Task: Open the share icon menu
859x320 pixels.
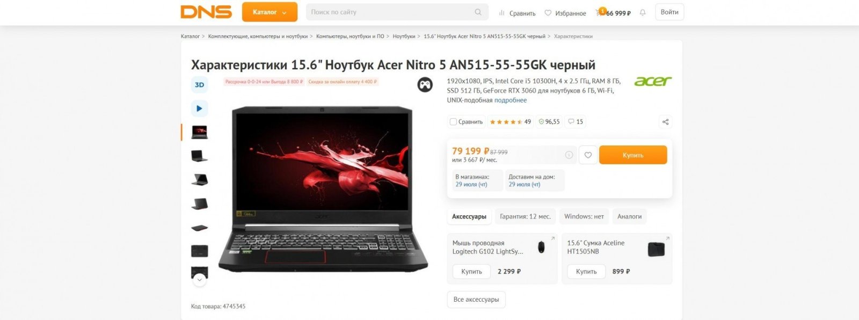Action: (665, 122)
